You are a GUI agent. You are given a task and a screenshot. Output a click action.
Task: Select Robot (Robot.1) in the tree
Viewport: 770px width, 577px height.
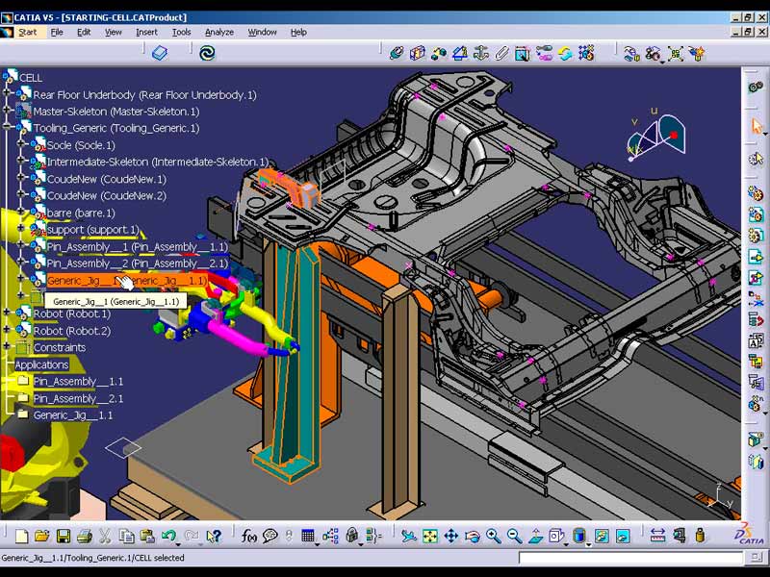85,314
